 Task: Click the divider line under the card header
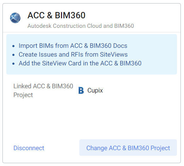tap(92, 32)
